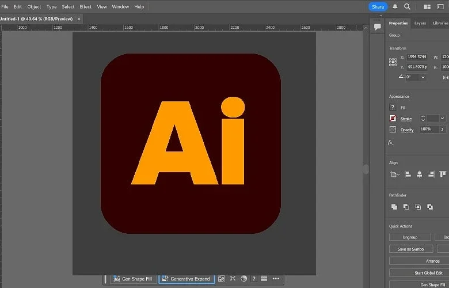Click Pathfinder Minus Front icon
449x288 pixels.
[406, 207]
